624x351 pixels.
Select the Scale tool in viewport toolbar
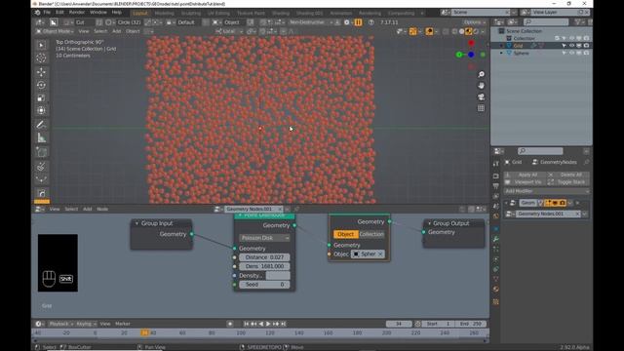pos(41,97)
